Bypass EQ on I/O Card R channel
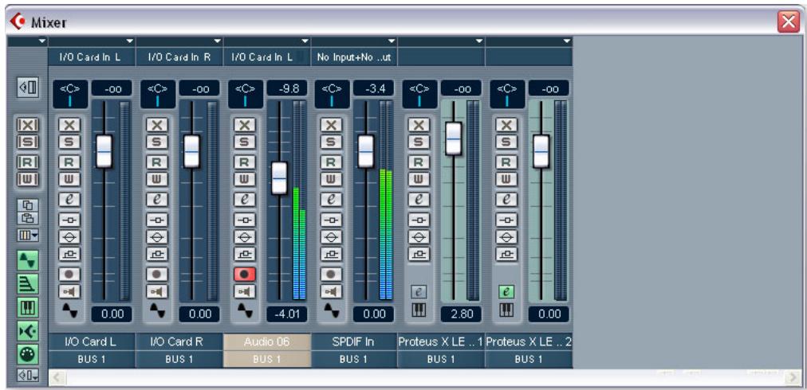This screenshot has height=390, width=807. (x=156, y=236)
